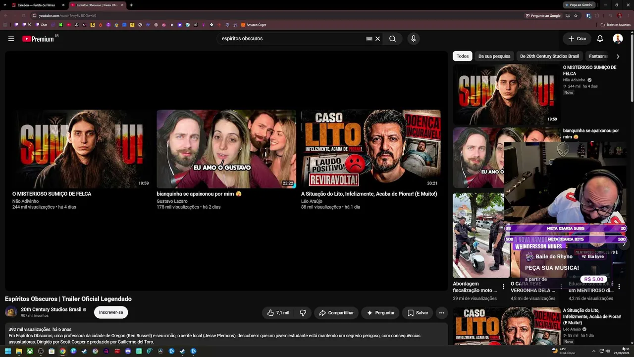Screen dimensions: 634x357
Task: Close the CineBou browser tab
Action: pos(63,5)
